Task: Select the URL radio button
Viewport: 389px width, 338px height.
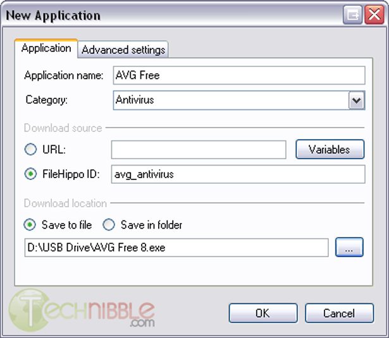Action: [x=30, y=149]
